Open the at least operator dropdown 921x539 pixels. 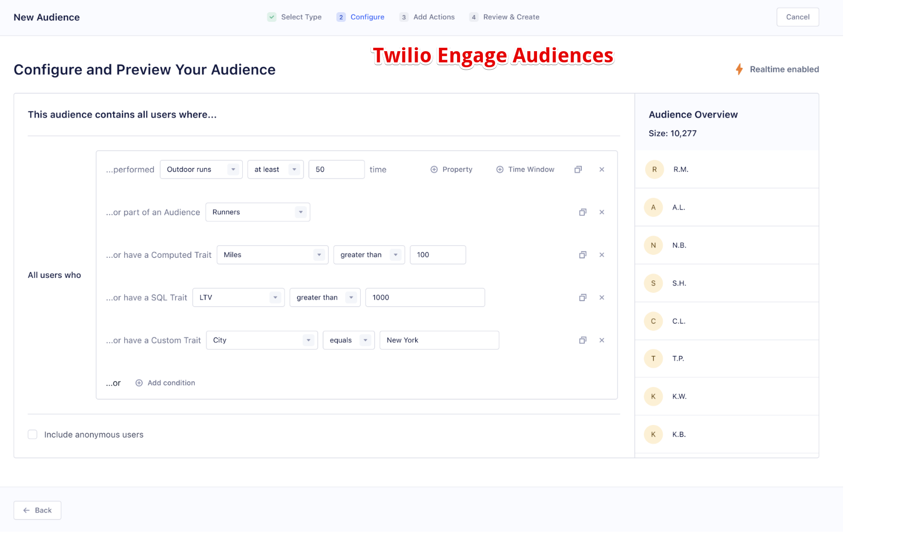coord(276,170)
